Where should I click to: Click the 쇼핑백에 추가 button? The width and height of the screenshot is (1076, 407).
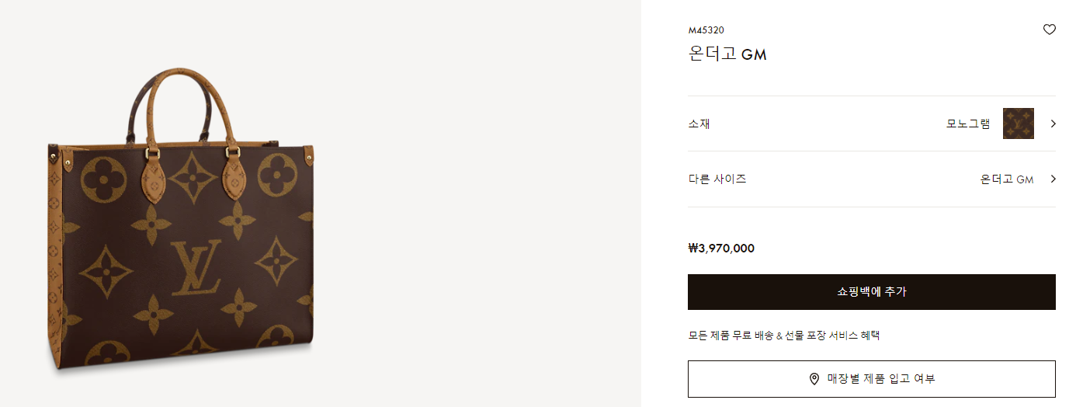point(871,292)
